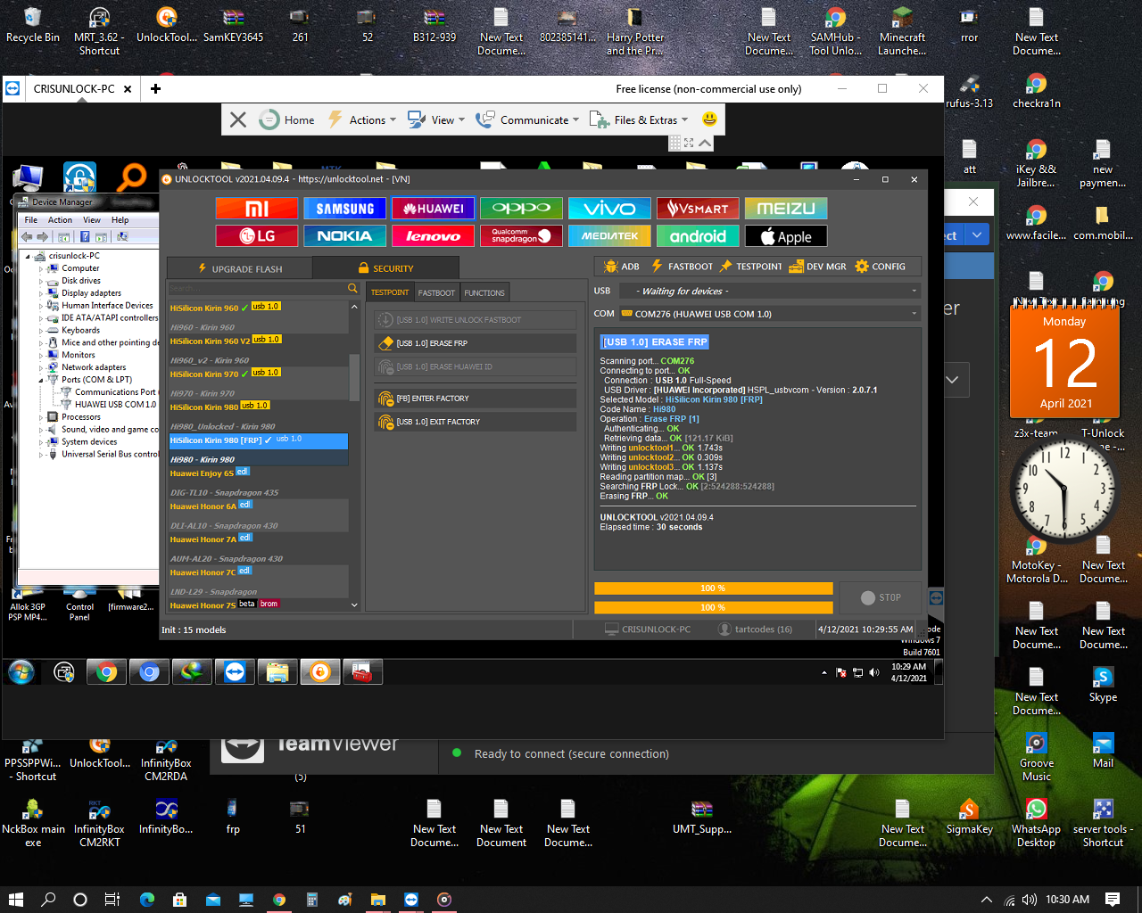
Task: Open CONFIG gear settings
Action: pyautogui.click(x=880, y=267)
